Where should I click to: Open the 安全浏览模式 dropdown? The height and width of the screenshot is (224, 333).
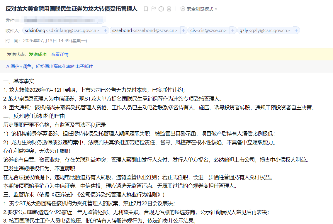(x=202, y=9)
